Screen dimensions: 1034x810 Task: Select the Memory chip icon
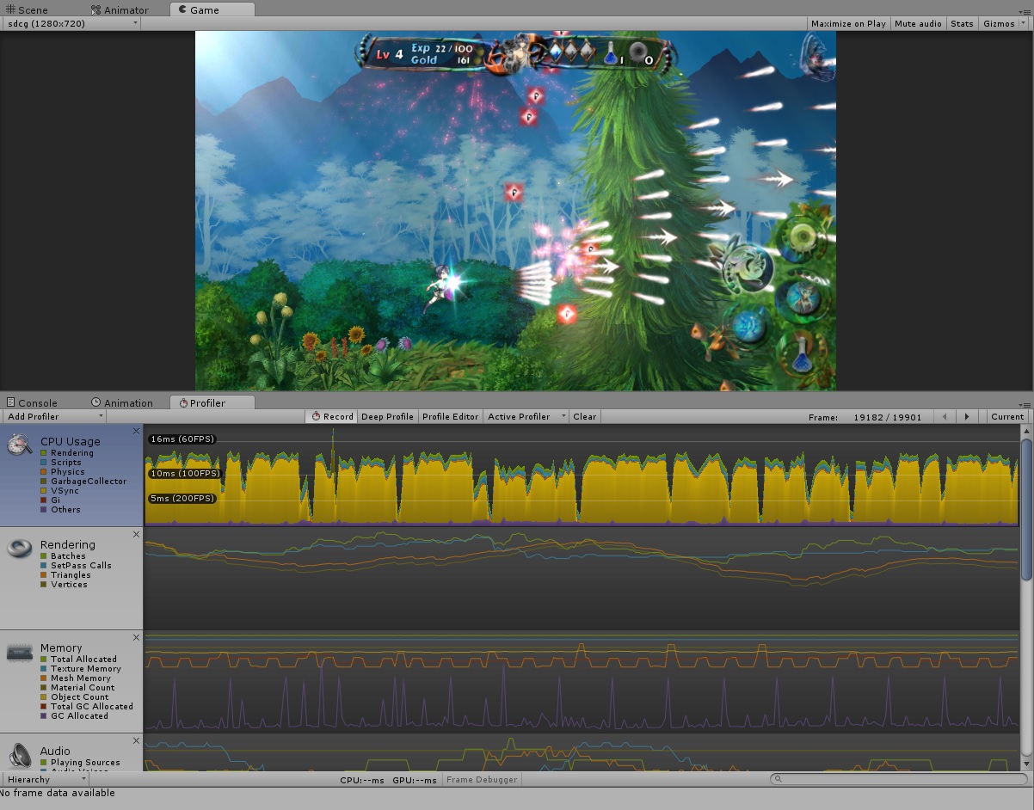tap(19, 652)
